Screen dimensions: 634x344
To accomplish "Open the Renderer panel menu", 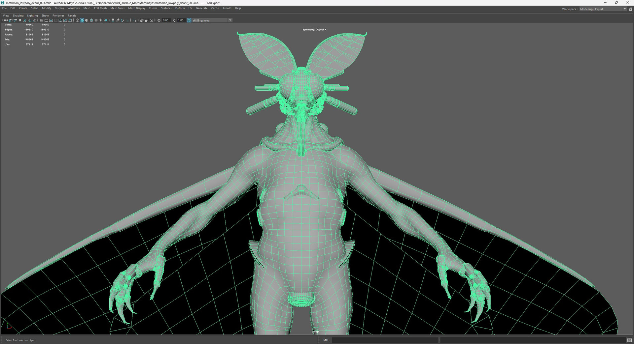I will [x=58, y=15].
